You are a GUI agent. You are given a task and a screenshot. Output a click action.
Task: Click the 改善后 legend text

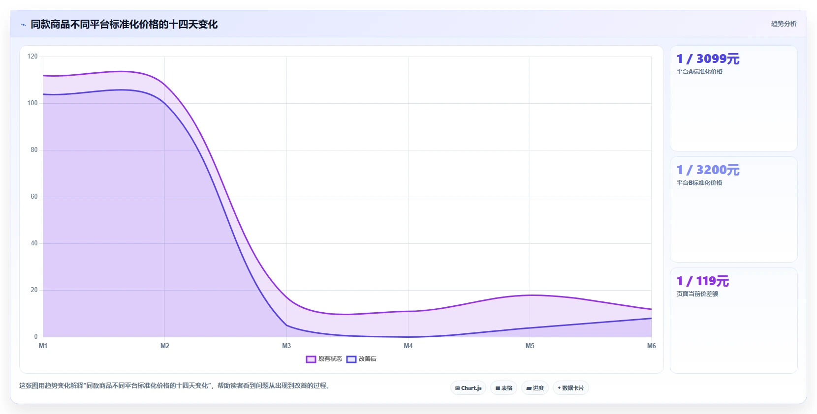tap(367, 359)
